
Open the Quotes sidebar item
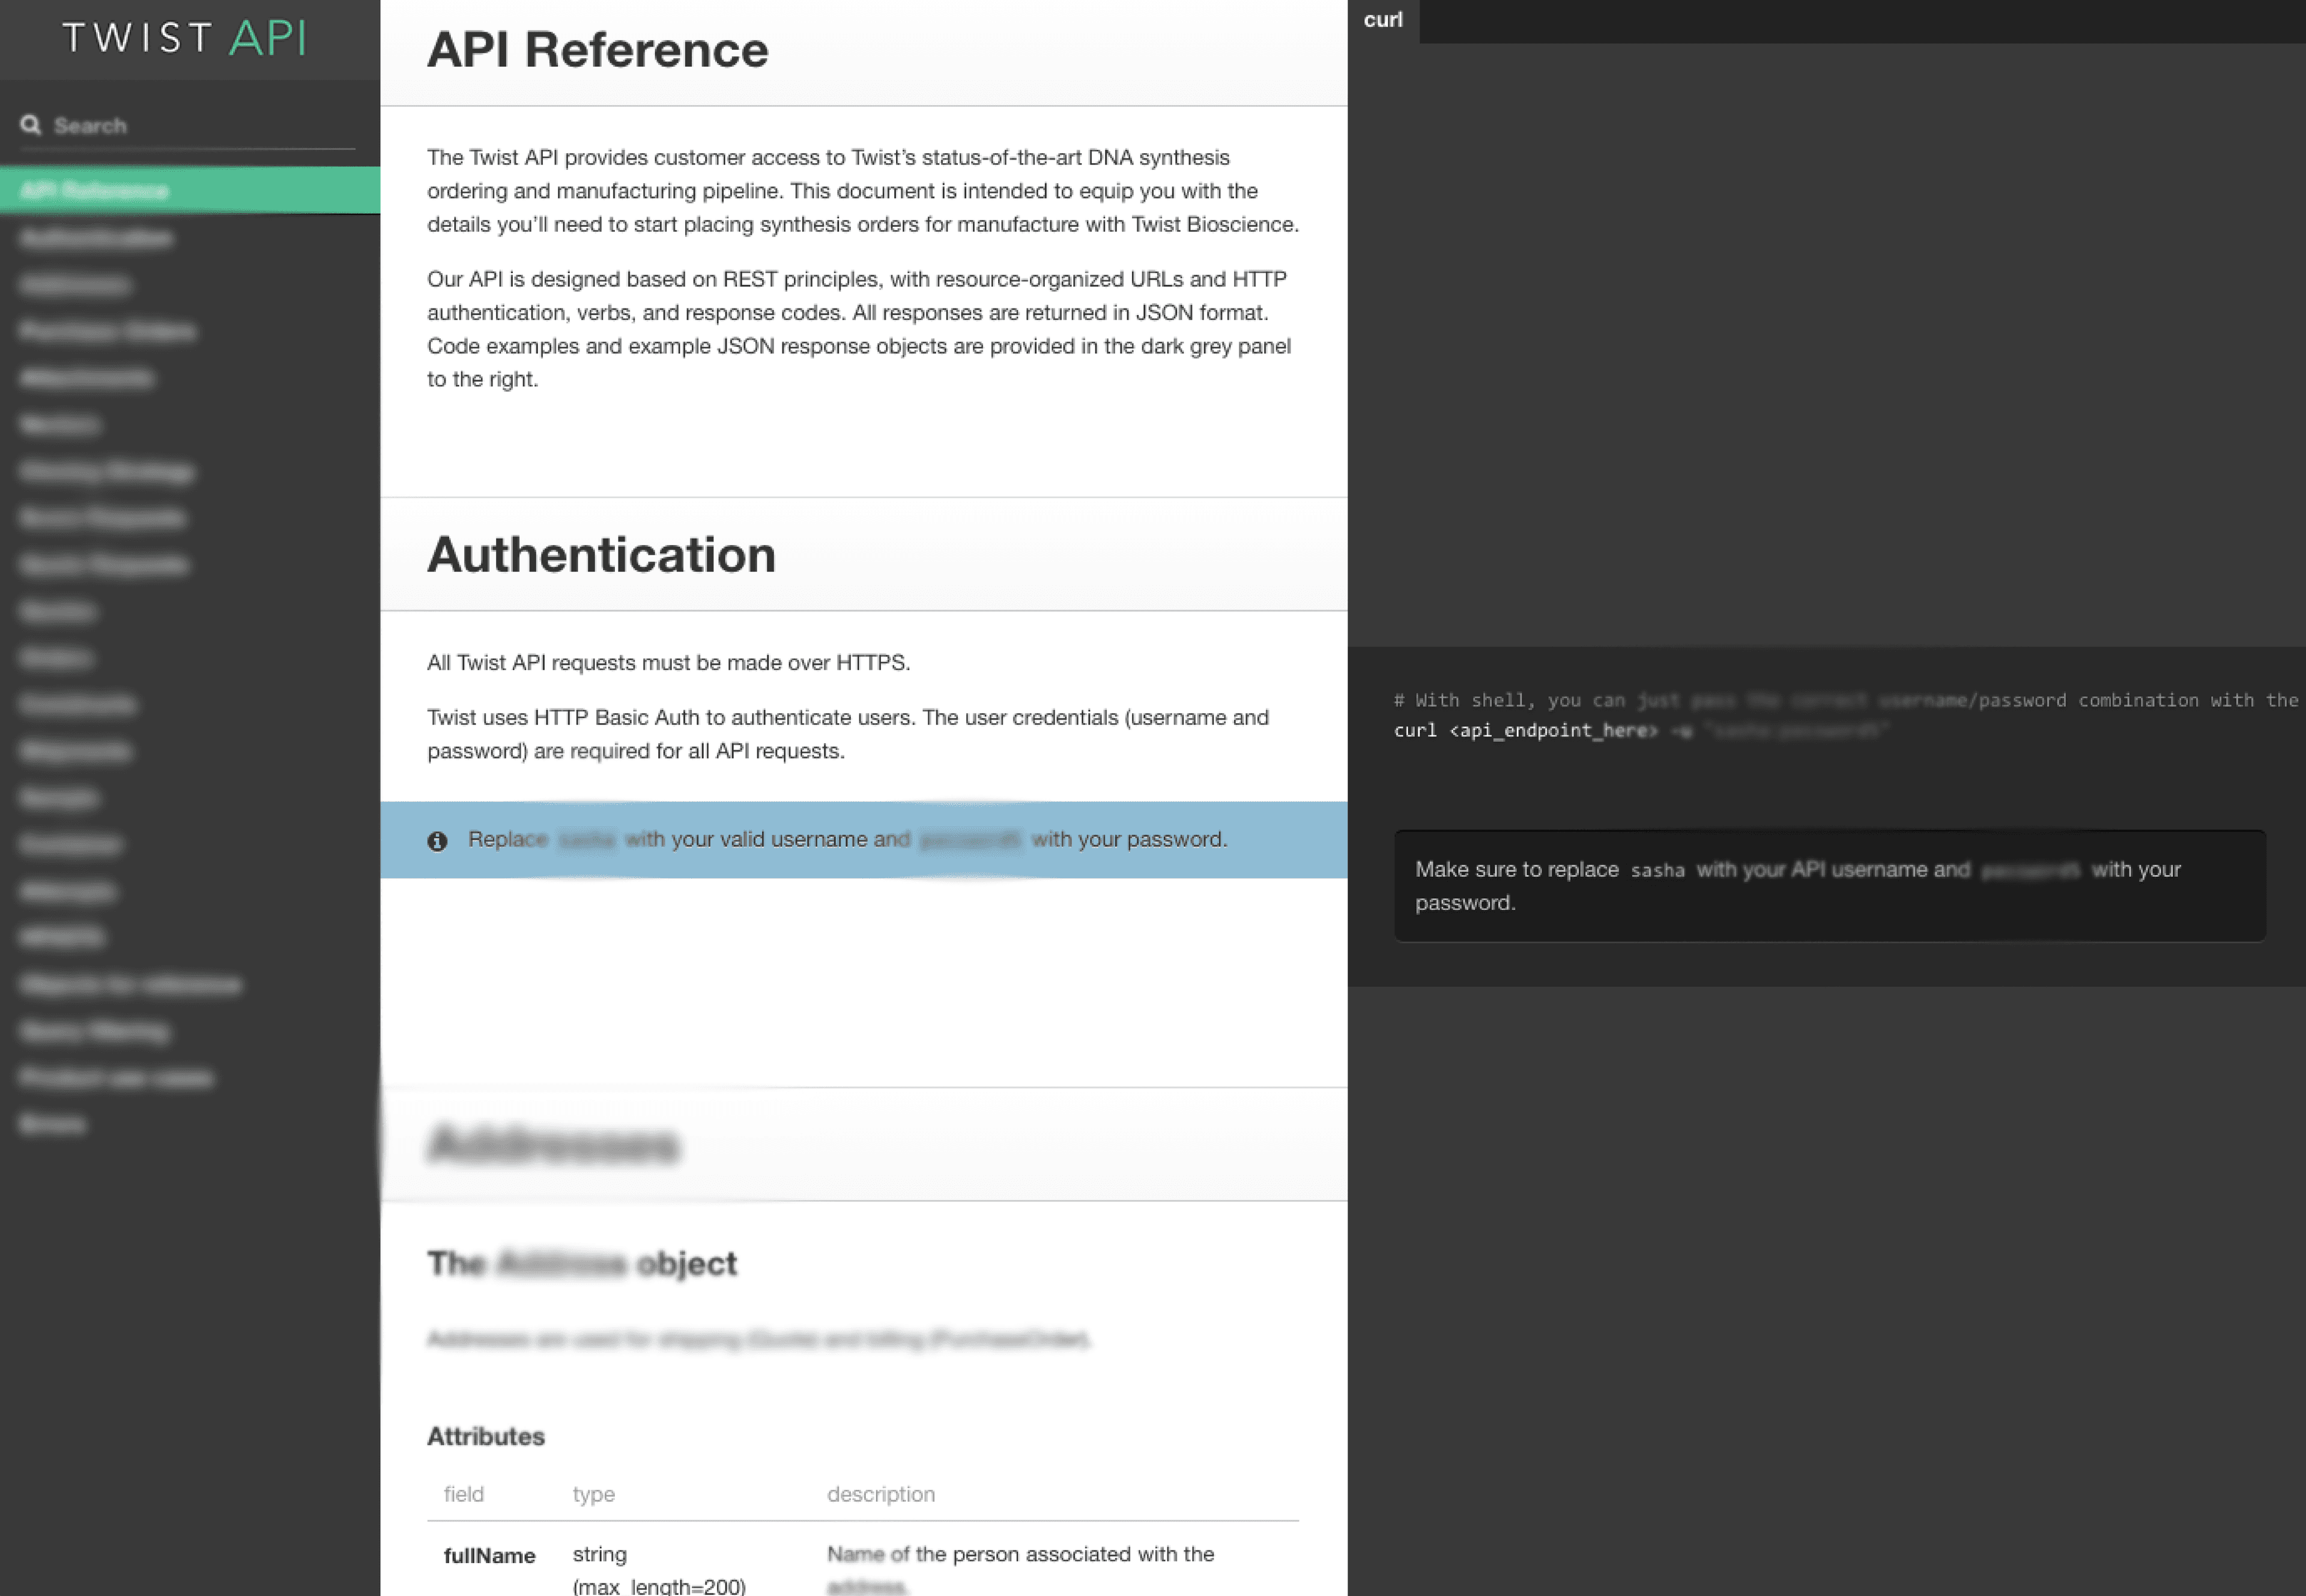click(x=58, y=610)
